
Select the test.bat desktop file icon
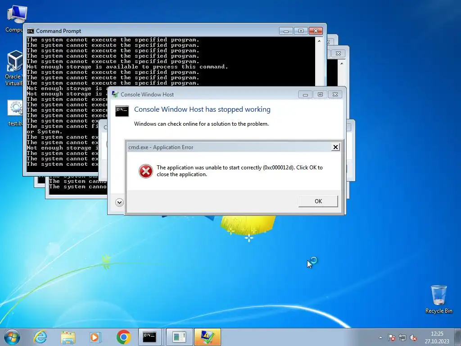[15, 113]
